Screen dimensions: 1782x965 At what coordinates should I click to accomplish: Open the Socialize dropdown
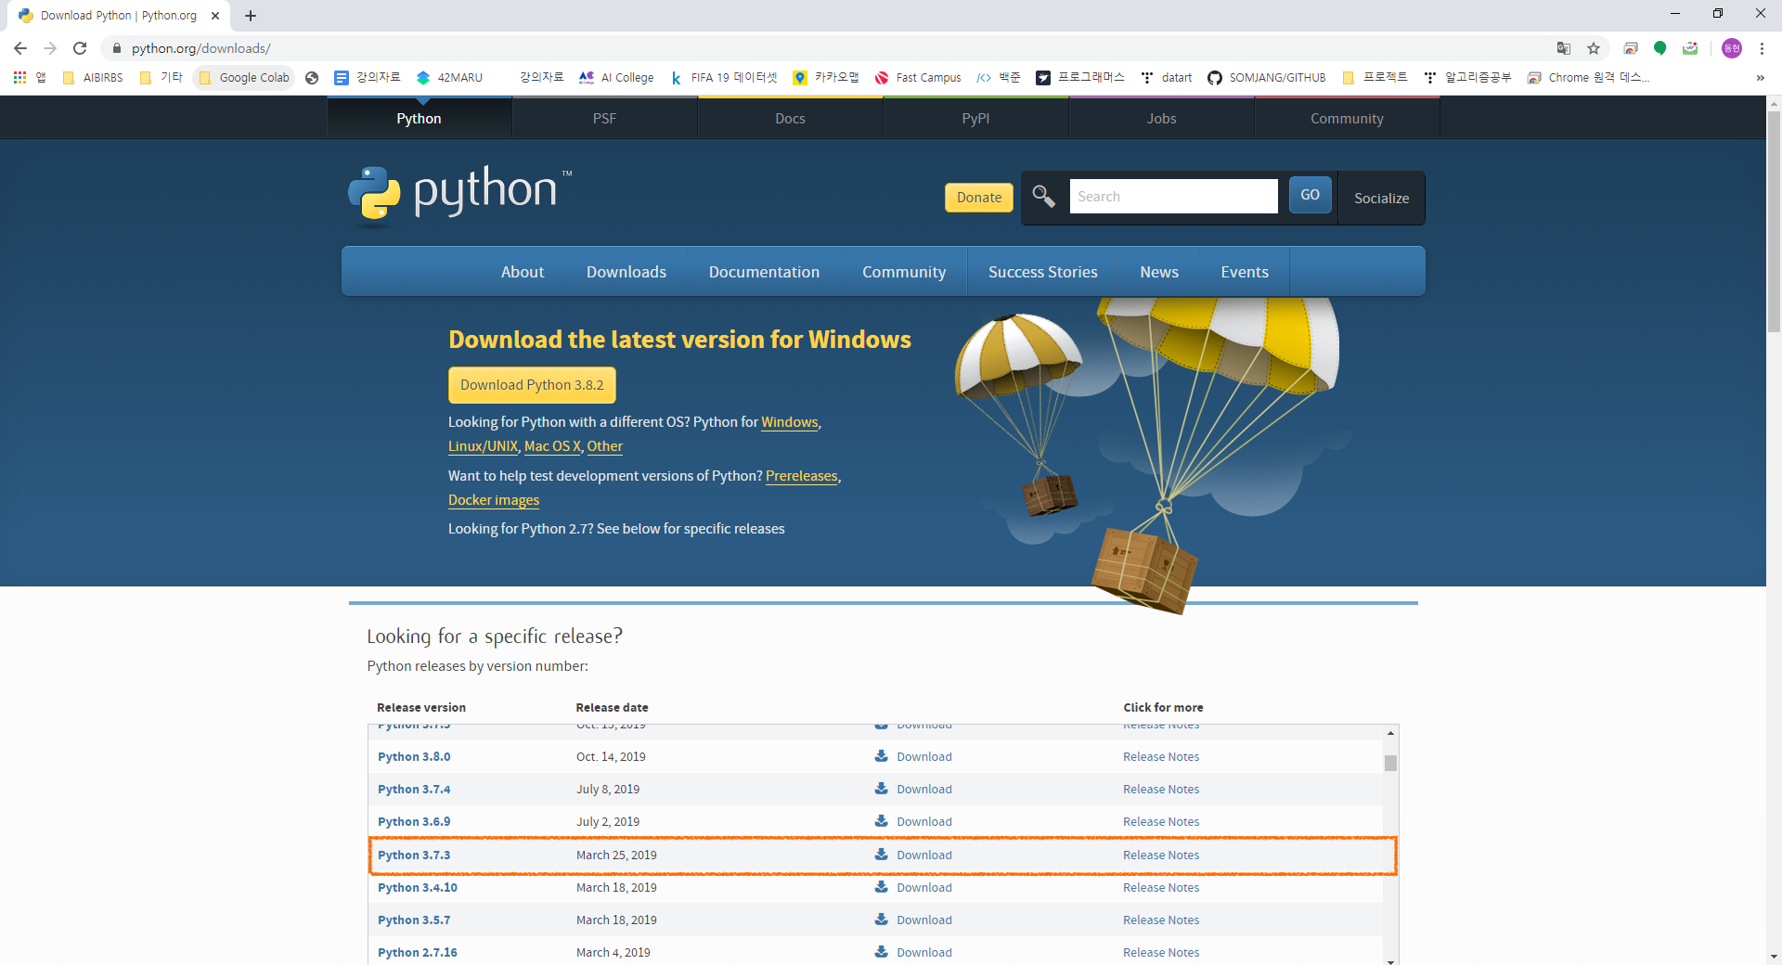coord(1381,198)
